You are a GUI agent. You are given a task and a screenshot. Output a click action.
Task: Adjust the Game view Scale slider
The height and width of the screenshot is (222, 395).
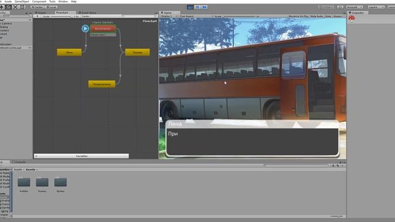pos(239,17)
